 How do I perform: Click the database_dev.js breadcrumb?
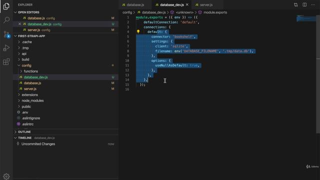click(x=153, y=12)
